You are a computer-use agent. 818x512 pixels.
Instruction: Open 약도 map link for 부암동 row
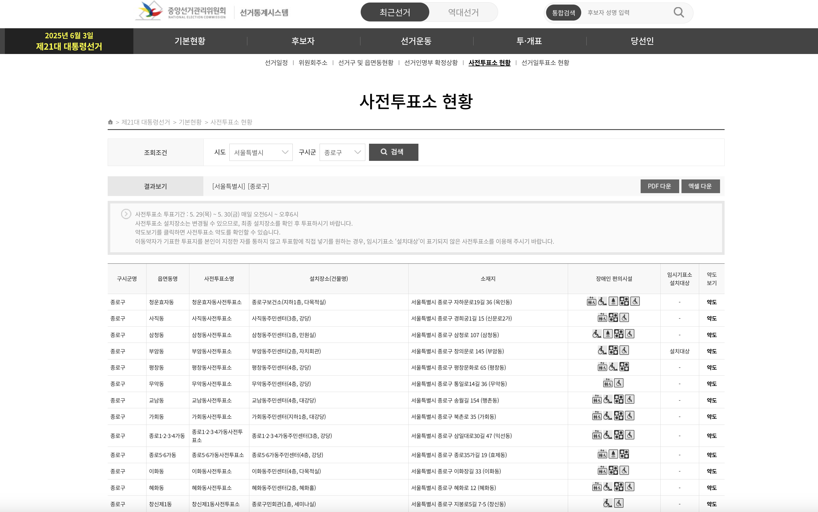[711, 351]
